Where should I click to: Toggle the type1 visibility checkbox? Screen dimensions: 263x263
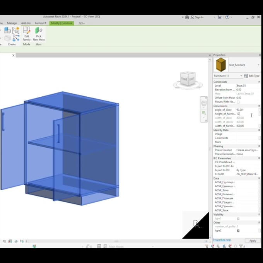click(238, 219)
